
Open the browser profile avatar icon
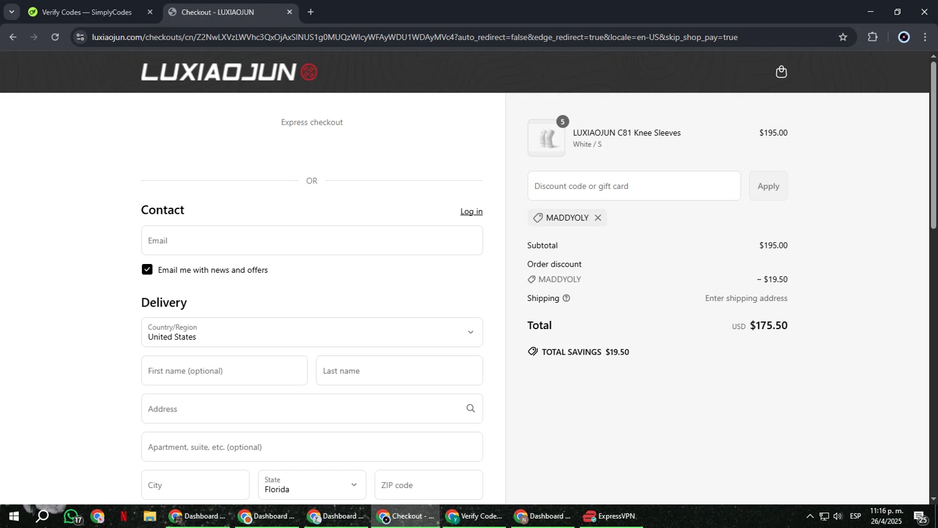coord(904,37)
